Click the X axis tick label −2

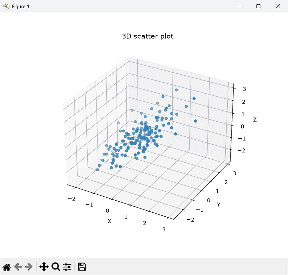click(x=72, y=199)
